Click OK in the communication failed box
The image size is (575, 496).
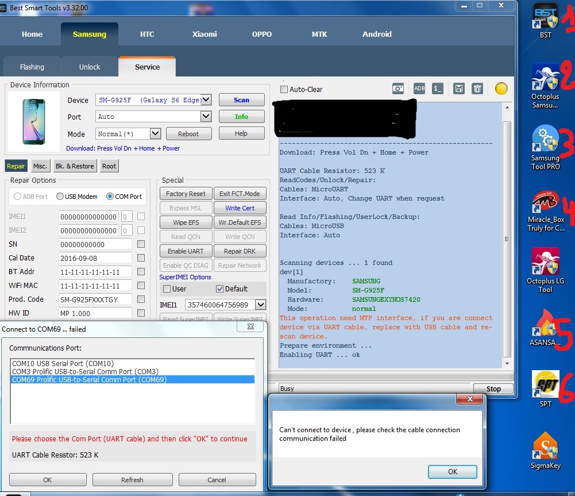pyautogui.click(x=453, y=471)
